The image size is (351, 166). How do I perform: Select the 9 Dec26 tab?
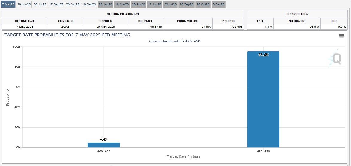[218, 4]
